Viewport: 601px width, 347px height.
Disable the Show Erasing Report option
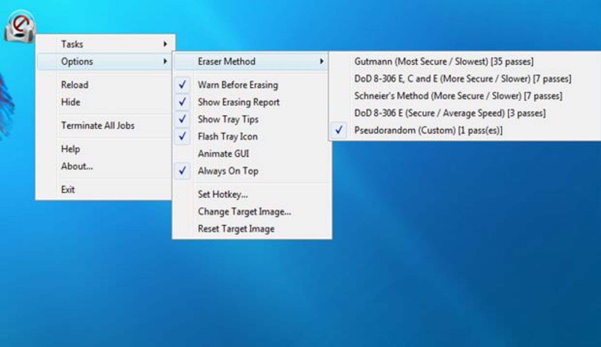click(238, 102)
